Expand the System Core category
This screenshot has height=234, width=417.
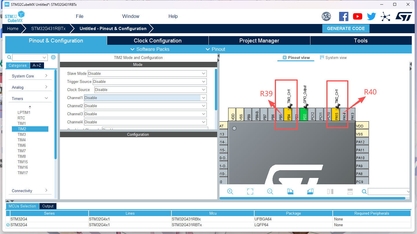(x=30, y=76)
